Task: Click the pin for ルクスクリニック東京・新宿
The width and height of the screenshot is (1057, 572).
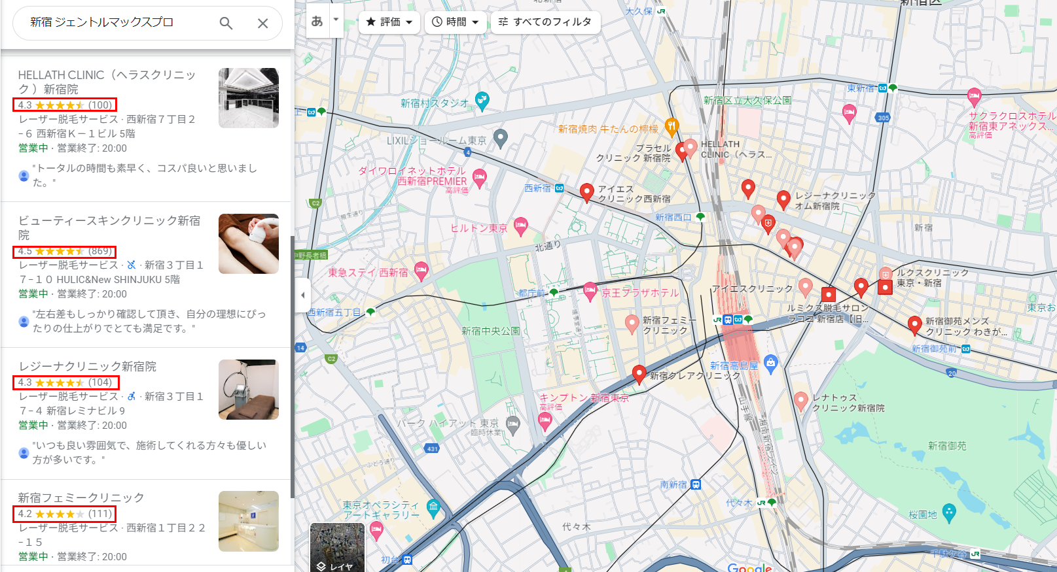Action: (x=885, y=275)
